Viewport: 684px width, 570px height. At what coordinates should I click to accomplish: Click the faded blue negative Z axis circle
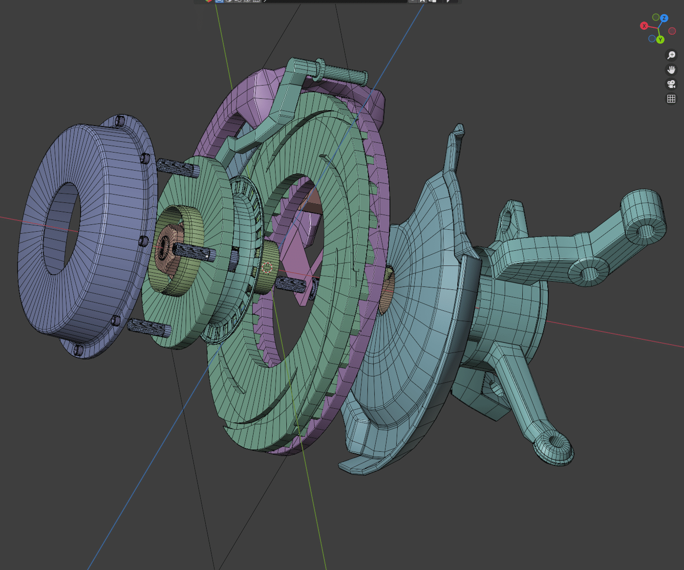(x=652, y=39)
